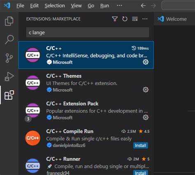The image size is (195, 175).
Task: Refresh the extensions list
Action: click(x=125, y=19)
